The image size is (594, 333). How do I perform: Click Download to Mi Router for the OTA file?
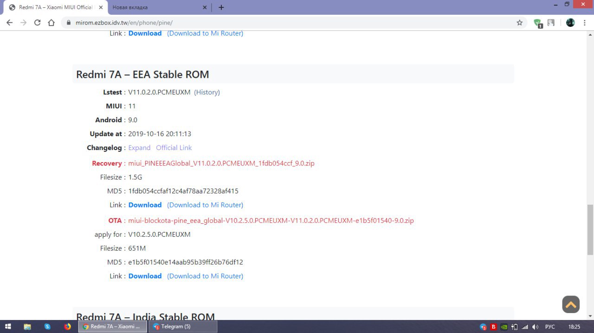click(205, 276)
